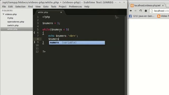Open the Facebook Java en Gen bookmark

[x=142, y=16]
